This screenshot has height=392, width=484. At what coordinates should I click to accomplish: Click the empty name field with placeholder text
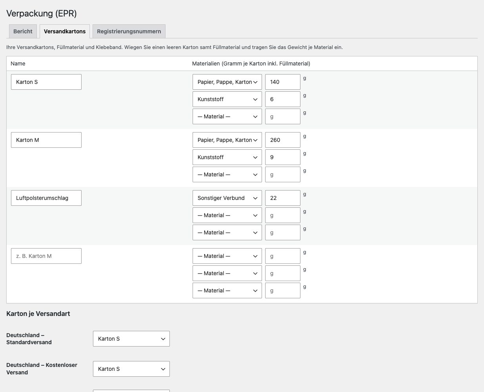[x=46, y=256]
